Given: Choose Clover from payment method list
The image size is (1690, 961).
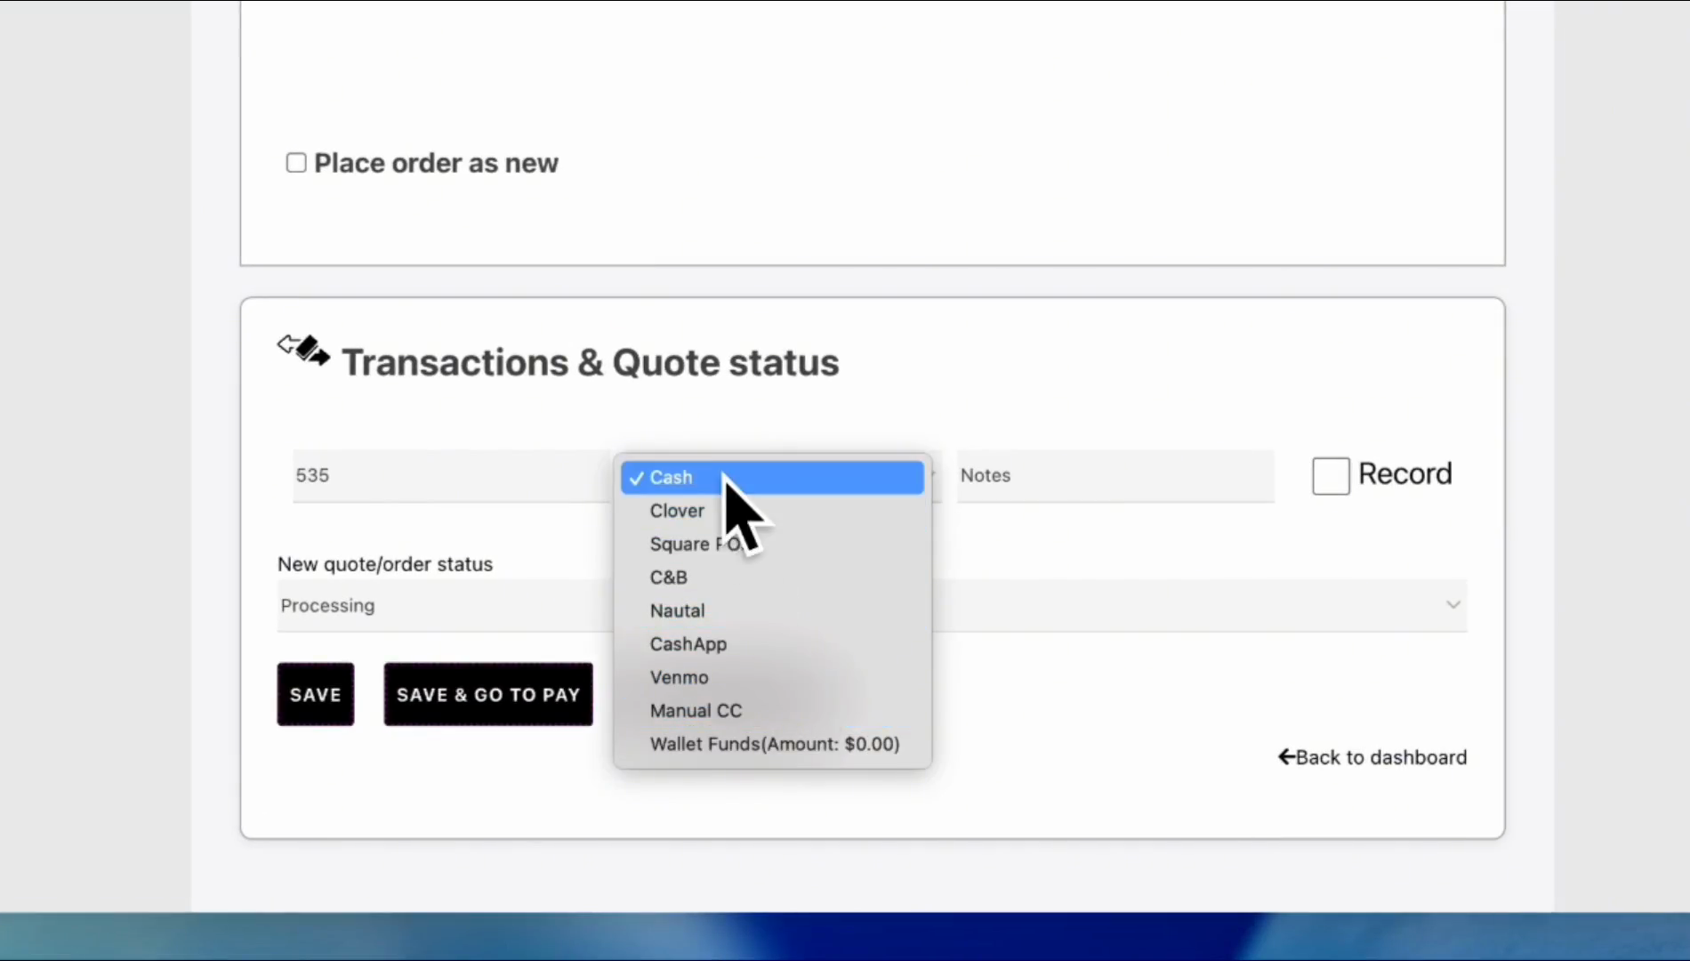Looking at the screenshot, I should tap(677, 511).
